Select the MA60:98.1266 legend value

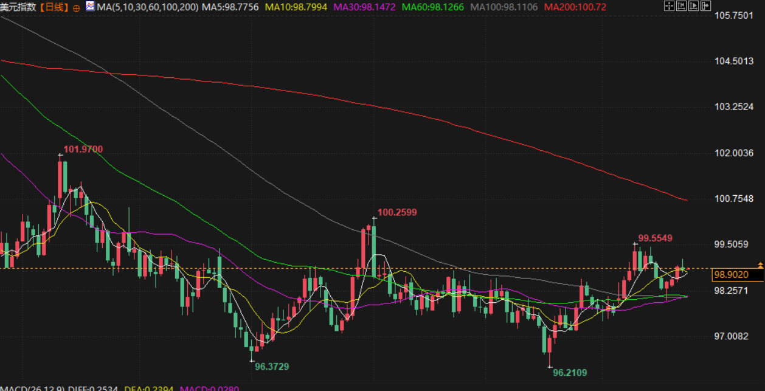tap(433, 7)
